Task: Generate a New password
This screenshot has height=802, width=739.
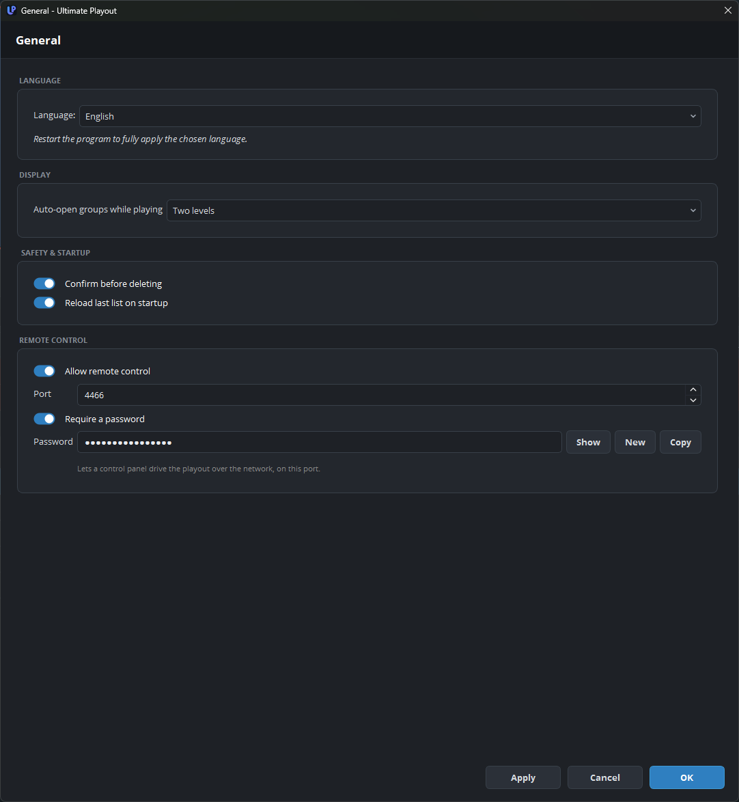Action: tap(635, 442)
